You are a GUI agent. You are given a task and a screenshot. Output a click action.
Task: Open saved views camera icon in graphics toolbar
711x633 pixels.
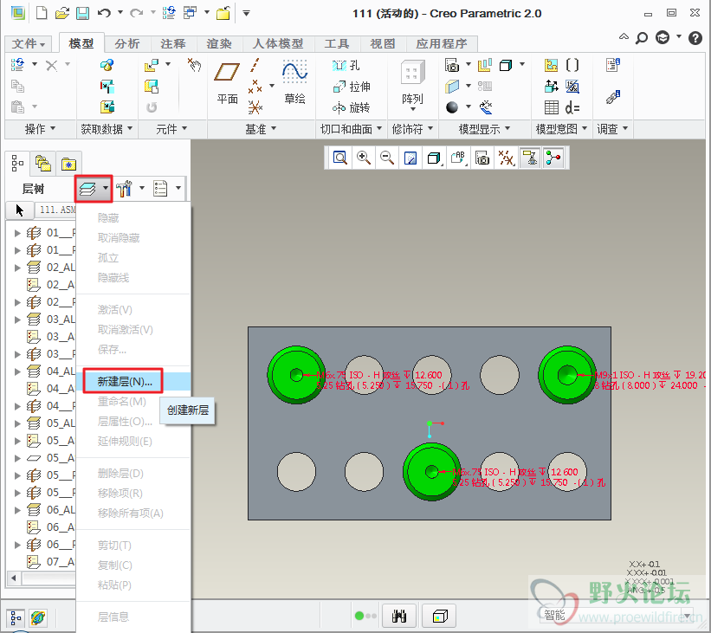[x=482, y=158]
